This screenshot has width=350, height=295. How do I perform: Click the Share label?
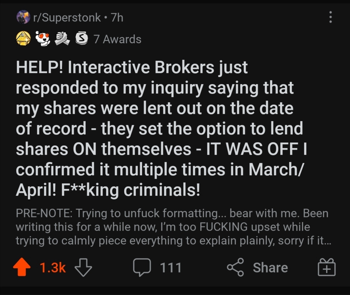coord(270,268)
